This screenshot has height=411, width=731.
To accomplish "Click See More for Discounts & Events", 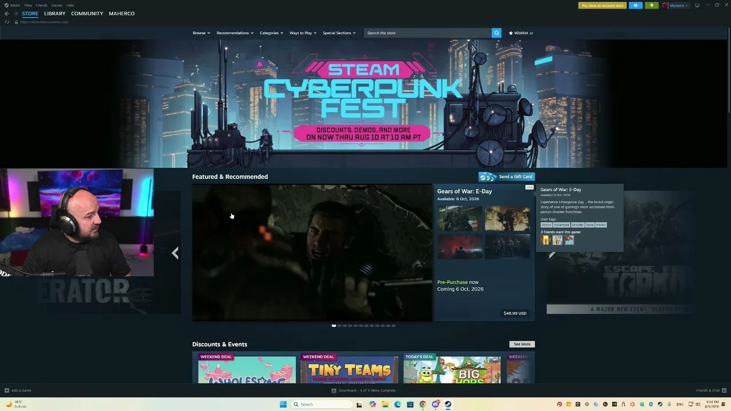I will 522,344.
